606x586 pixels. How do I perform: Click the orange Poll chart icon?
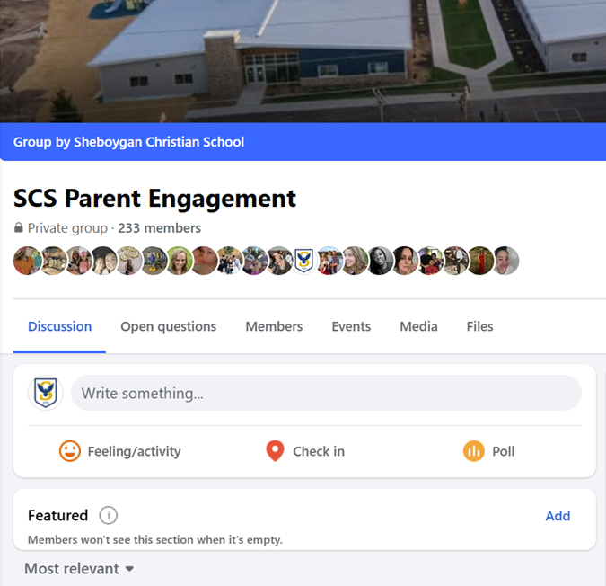[x=473, y=451]
